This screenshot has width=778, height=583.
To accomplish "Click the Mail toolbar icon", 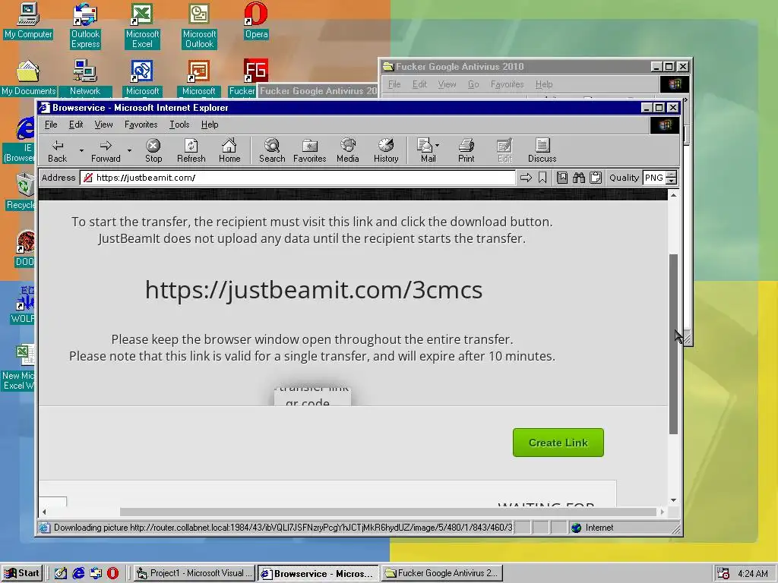I will point(425,151).
